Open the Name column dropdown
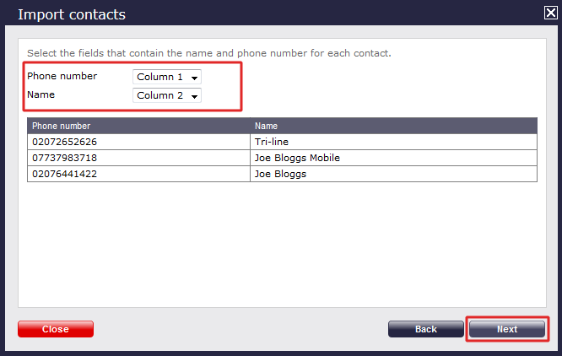562x356 pixels. pos(166,95)
